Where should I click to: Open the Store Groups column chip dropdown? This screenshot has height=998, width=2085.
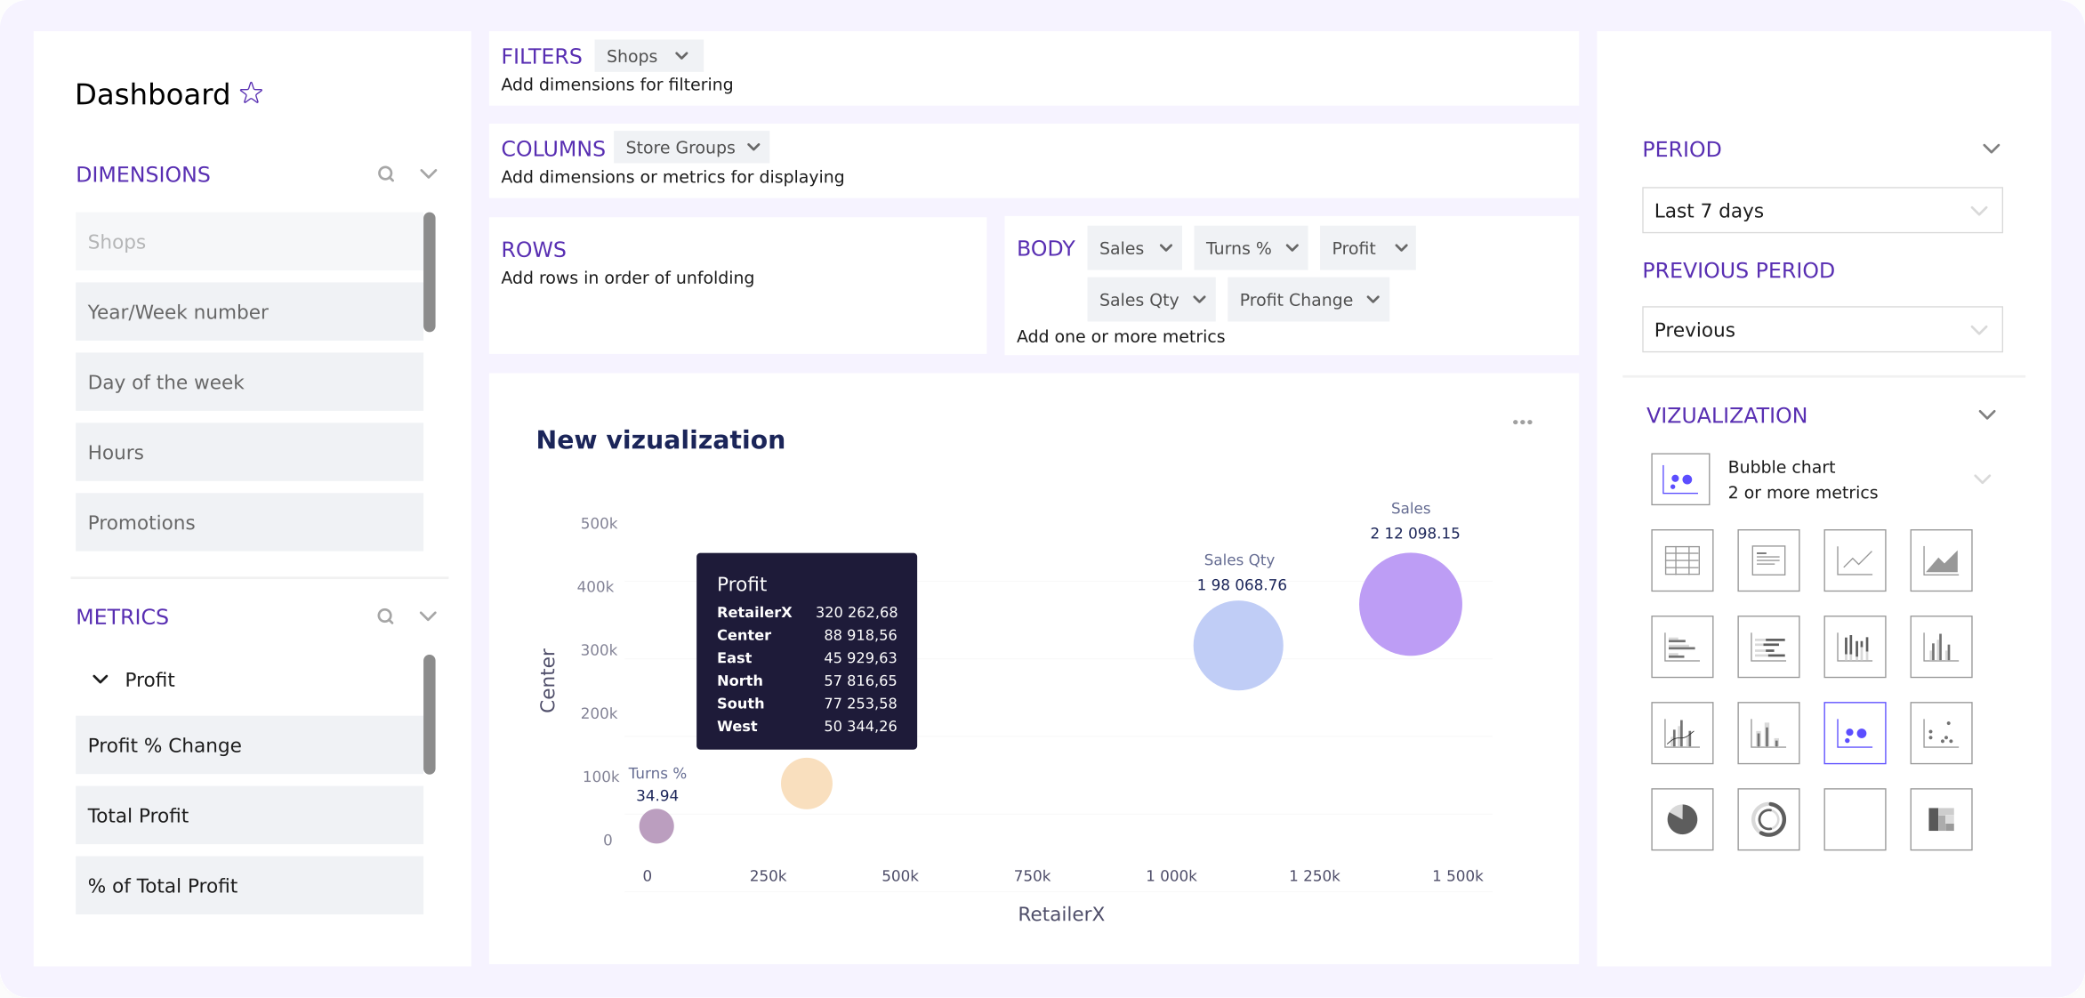coord(754,148)
